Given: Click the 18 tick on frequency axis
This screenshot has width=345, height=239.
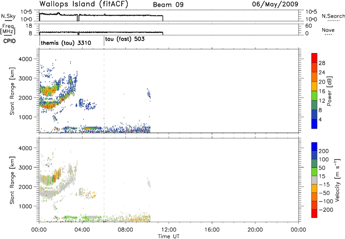Looking at the screenshot, I should point(29,26).
